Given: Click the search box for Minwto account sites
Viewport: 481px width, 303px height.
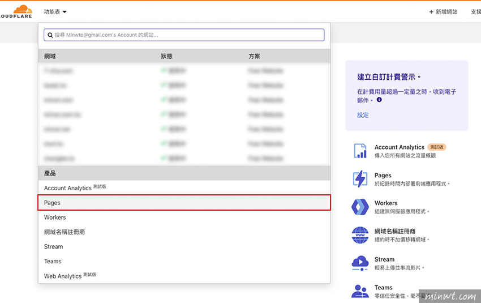Looking at the screenshot, I should (x=184, y=35).
